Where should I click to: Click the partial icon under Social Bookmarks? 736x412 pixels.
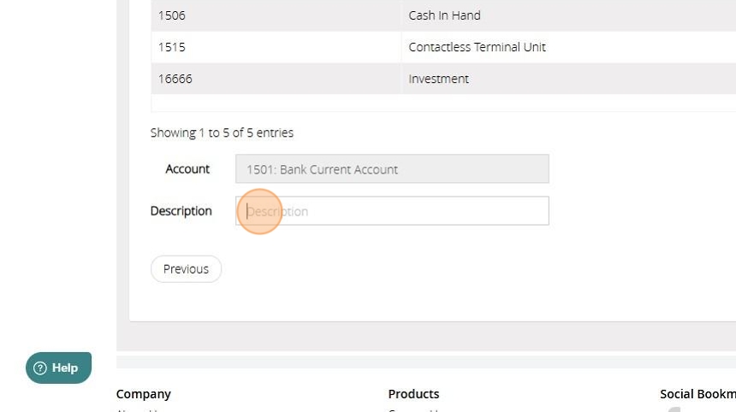point(674,409)
